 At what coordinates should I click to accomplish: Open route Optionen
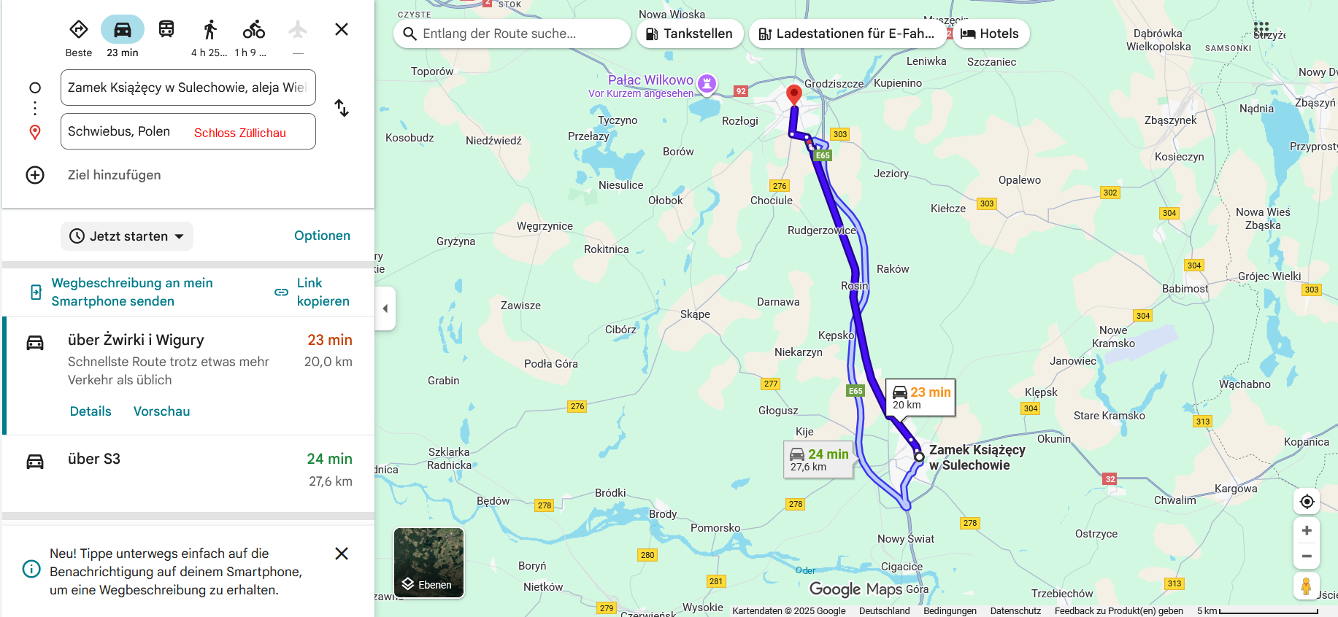click(322, 236)
